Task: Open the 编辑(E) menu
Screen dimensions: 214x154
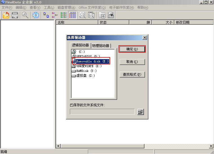Action: point(21,8)
